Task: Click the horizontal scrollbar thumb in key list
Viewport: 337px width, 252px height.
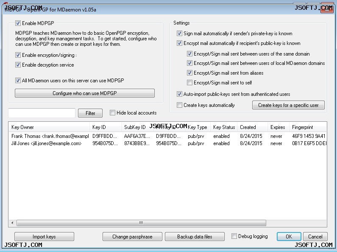Action: point(141,223)
